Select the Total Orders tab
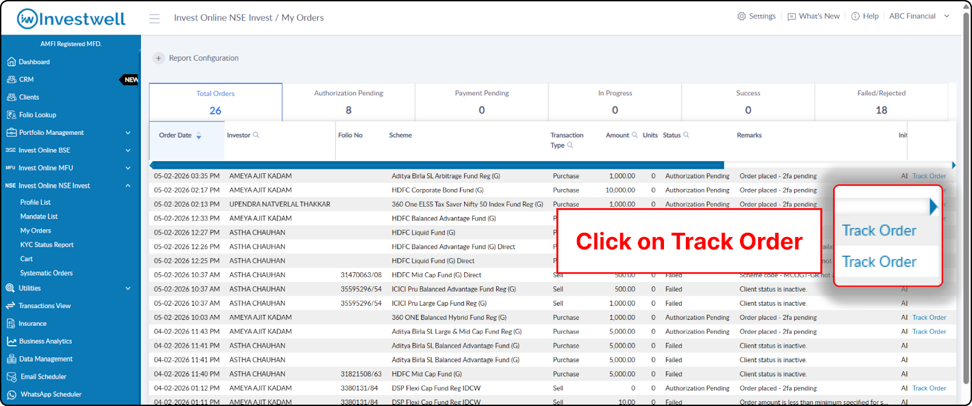This screenshot has height=406, width=972. pos(216,102)
